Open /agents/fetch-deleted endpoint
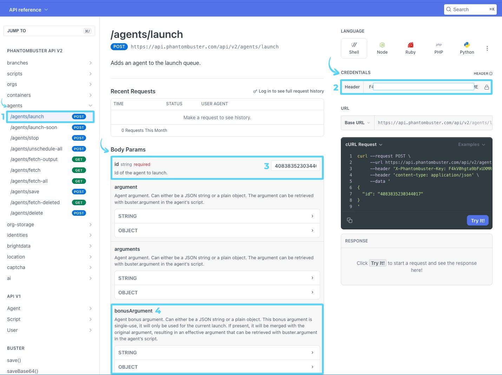Screen dimensions: 502x375 click(47, 202)
